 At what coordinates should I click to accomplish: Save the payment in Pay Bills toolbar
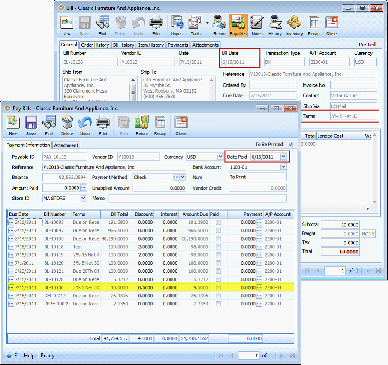click(x=31, y=125)
